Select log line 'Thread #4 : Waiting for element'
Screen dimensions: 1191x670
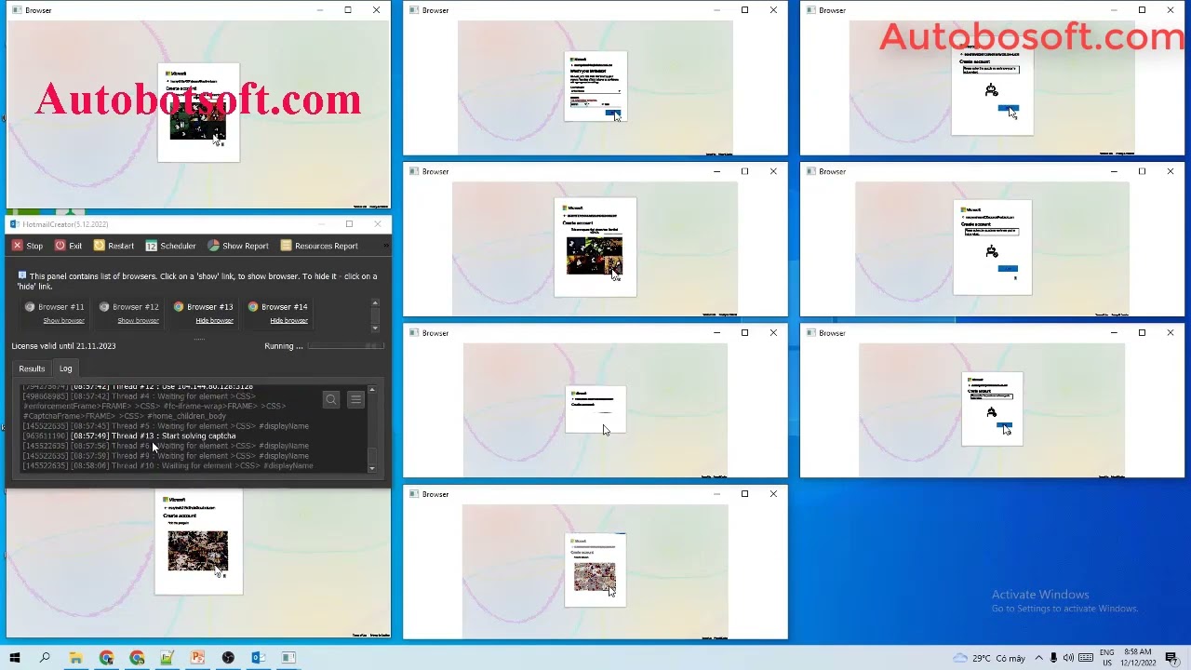[140, 396]
